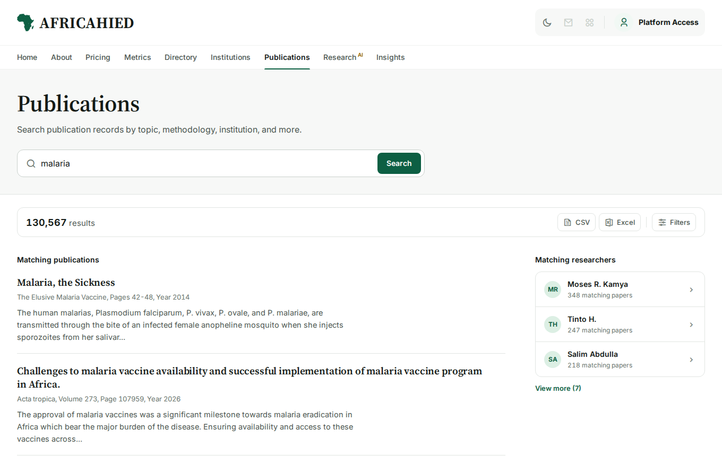Click the Africa map logo icon
Viewport: 722px width, 456px height.
tap(25, 22)
